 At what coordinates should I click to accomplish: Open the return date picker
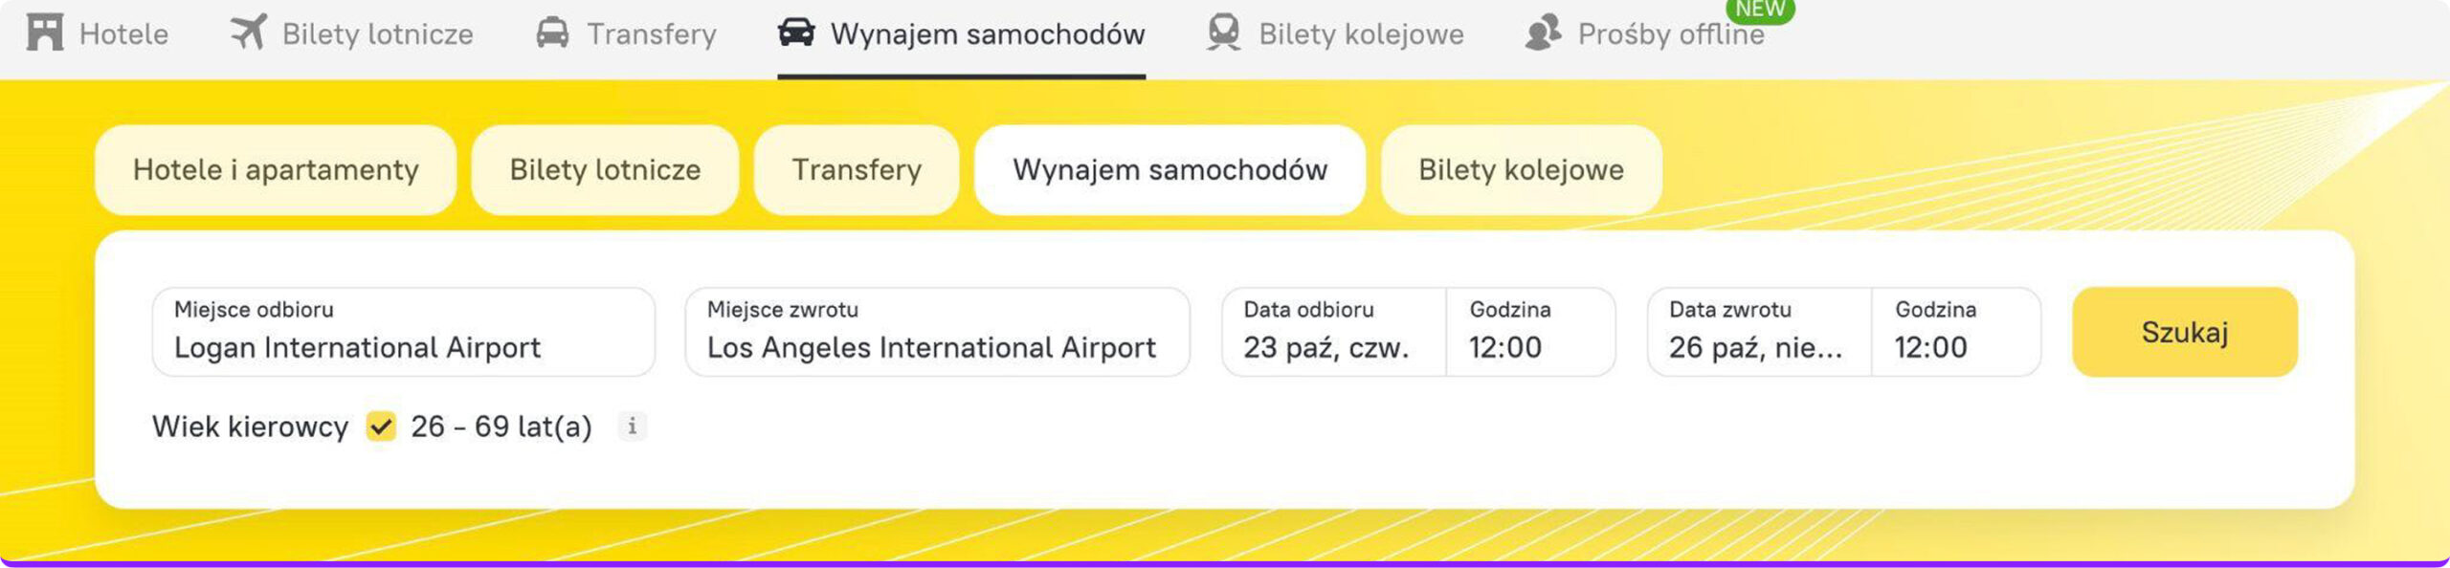1758,333
